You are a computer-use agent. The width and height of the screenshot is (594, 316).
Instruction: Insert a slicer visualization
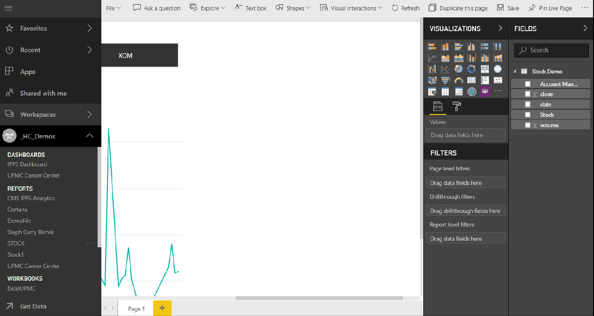[432, 91]
